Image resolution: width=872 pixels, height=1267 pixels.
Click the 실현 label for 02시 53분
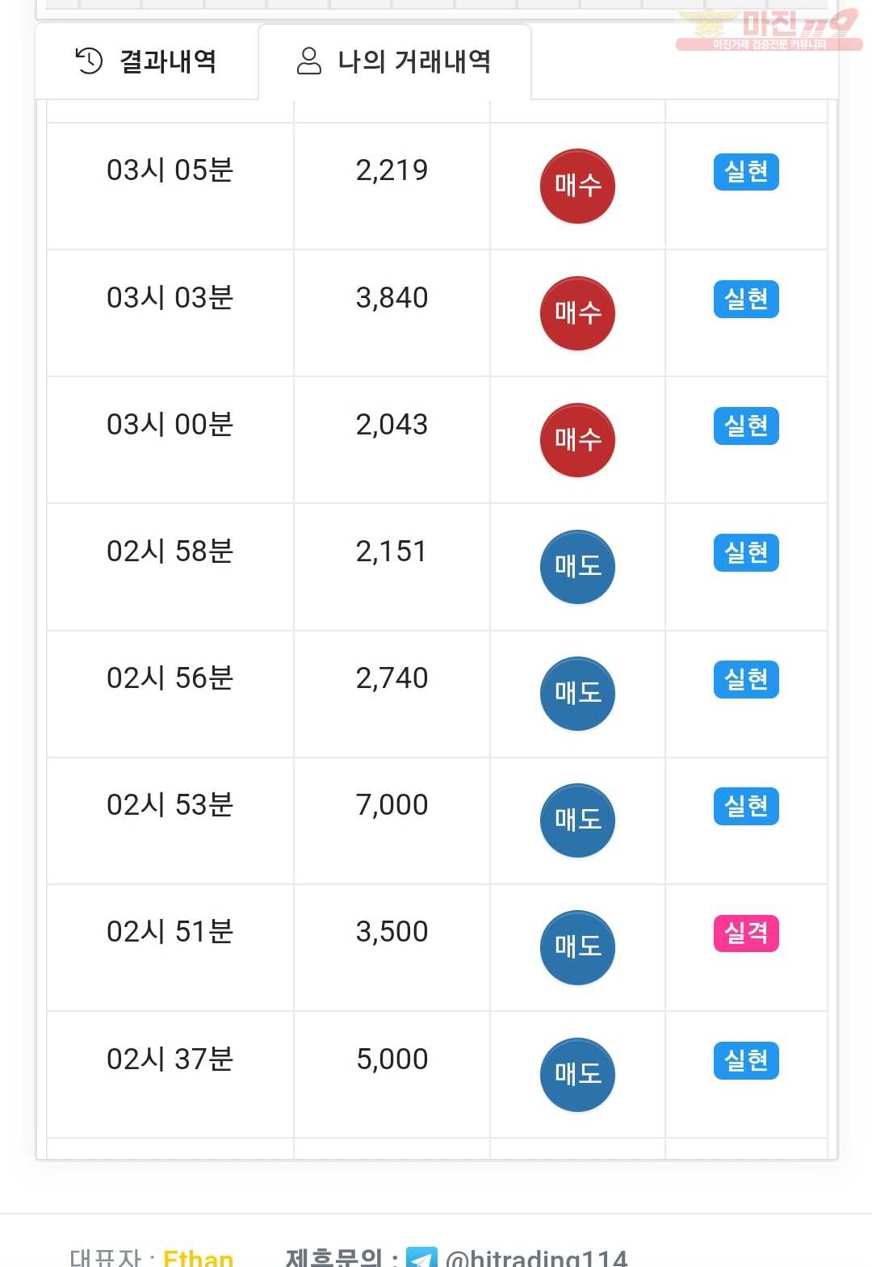pos(746,806)
